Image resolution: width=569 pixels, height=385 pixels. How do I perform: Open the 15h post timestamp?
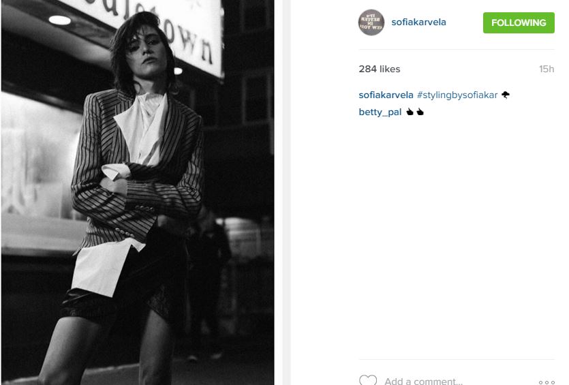(x=547, y=69)
